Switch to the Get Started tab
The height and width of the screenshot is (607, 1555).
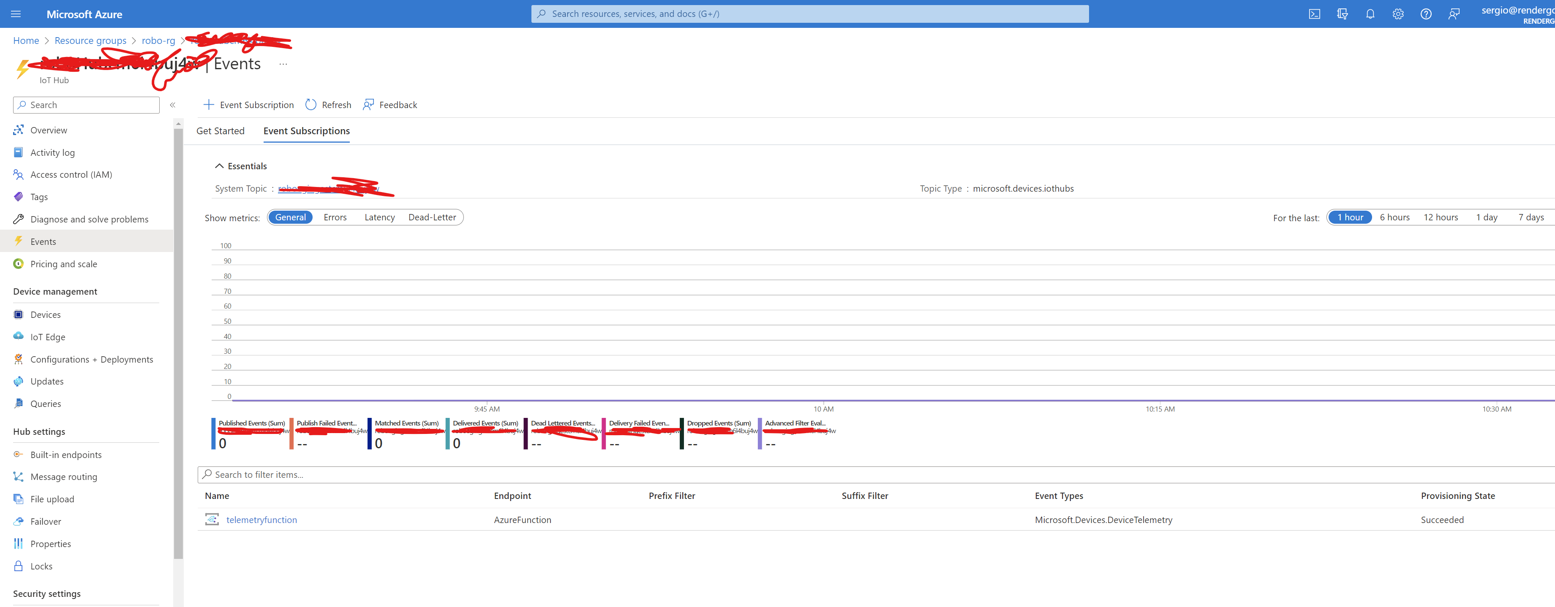point(221,131)
